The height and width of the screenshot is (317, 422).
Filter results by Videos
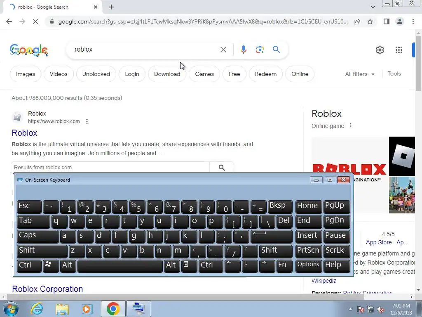59,74
